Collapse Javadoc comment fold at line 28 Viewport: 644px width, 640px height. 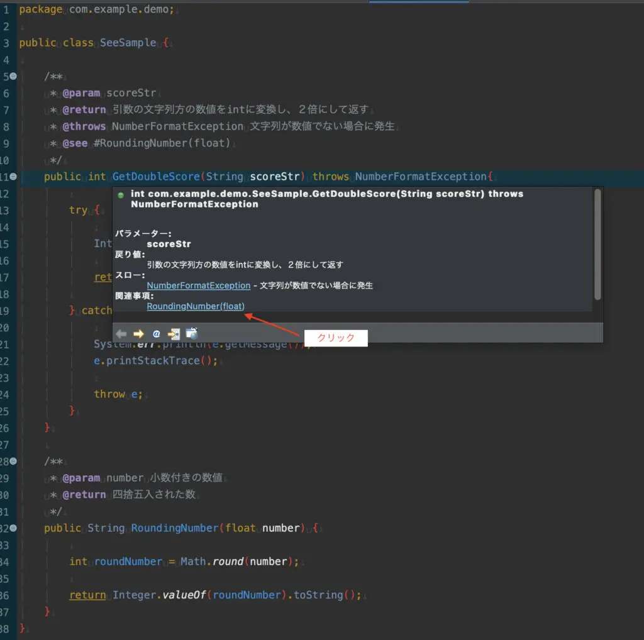[13, 461]
